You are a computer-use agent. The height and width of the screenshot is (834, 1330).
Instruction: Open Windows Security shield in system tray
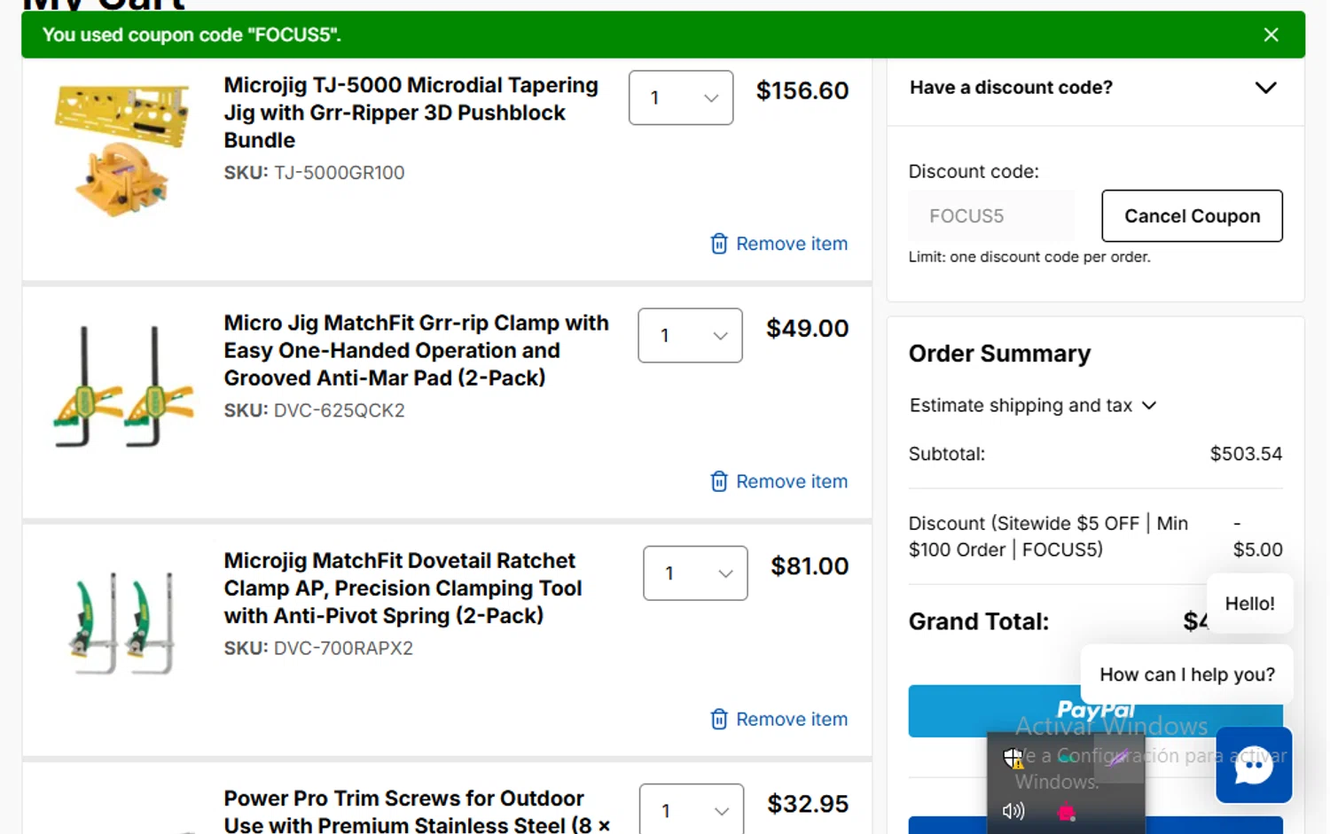1013,758
